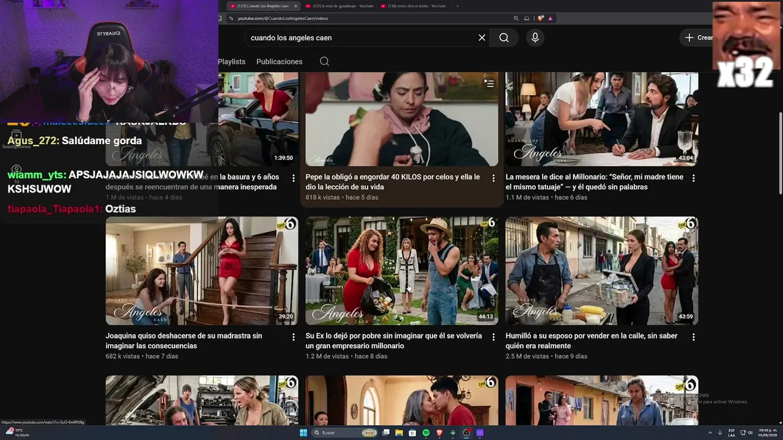783x440 pixels.
Task: Start voice search with the microphone
Action: [535, 38]
